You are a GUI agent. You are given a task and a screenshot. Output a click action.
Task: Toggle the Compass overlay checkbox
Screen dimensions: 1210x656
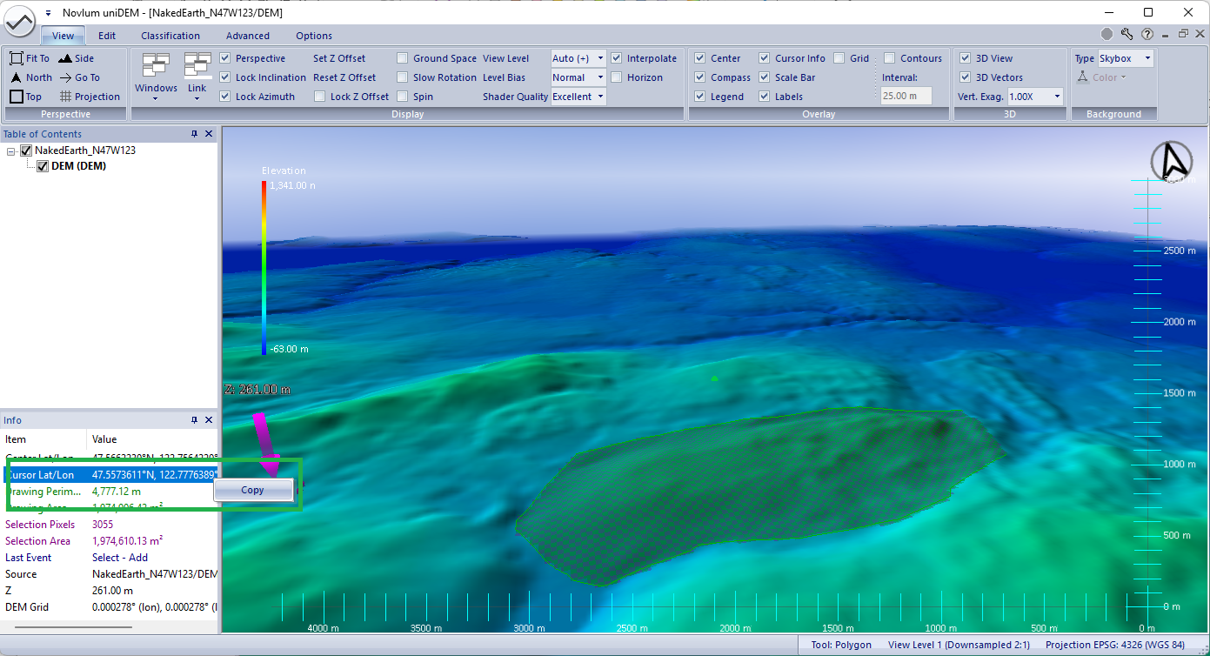(x=700, y=77)
